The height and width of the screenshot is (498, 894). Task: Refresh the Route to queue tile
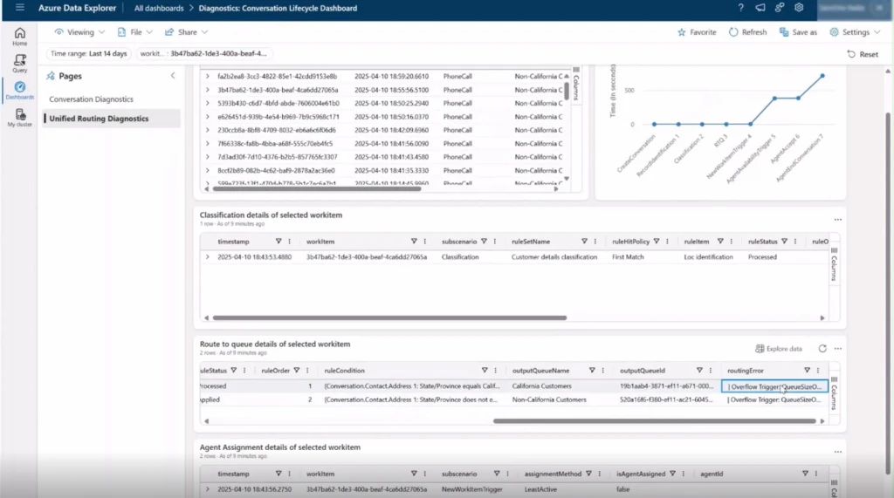point(822,348)
